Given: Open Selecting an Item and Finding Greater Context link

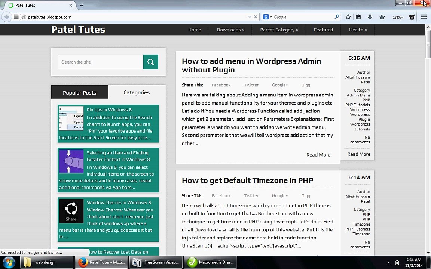Looking at the screenshot, I should point(118,156).
